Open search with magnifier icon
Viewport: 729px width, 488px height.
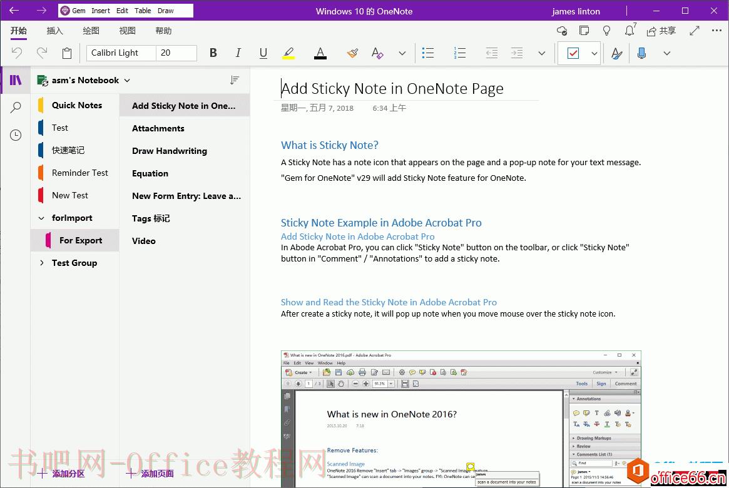[x=16, y=108]
